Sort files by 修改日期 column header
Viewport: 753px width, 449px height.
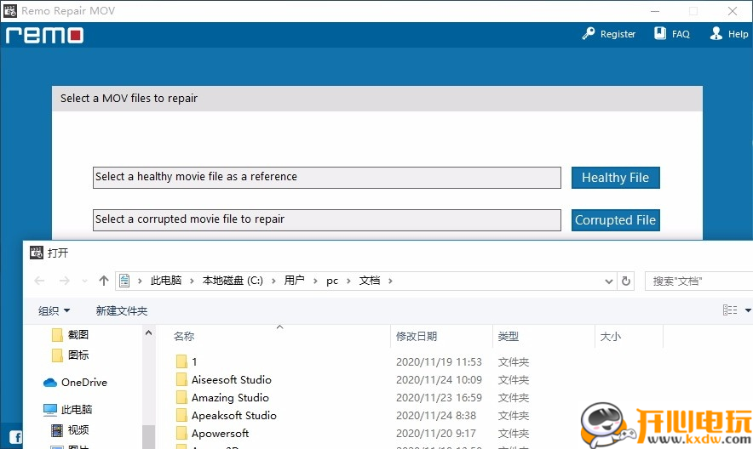coord(417,337)
